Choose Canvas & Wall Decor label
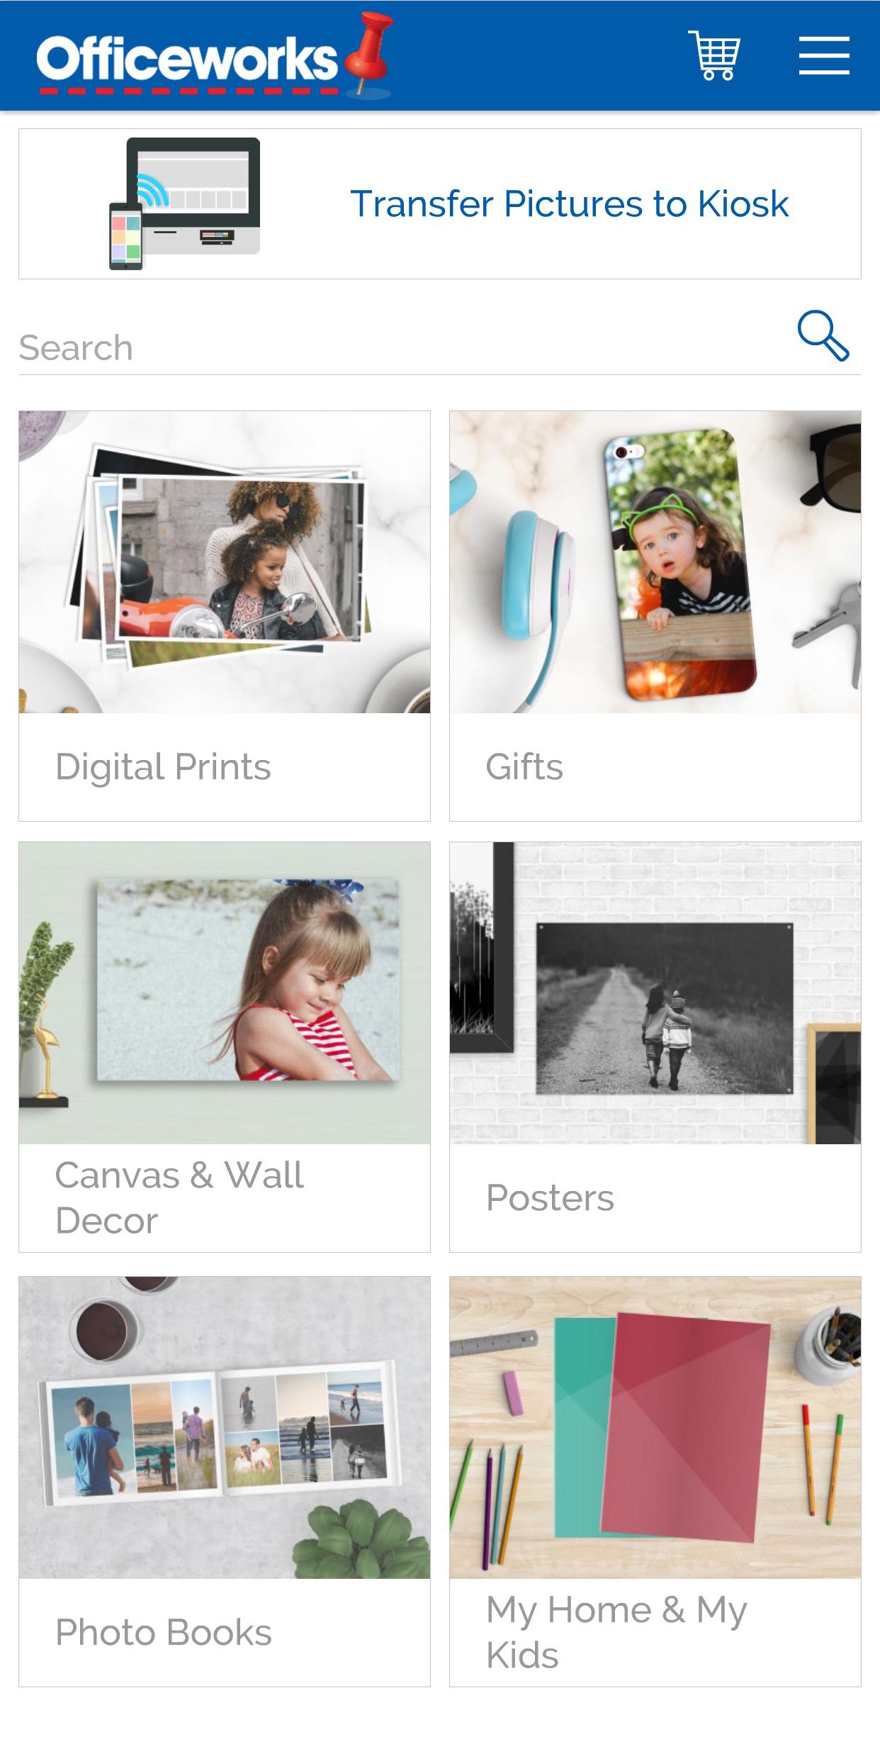This screenshot has width=880, height=1761. (179, 1198)
